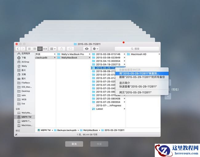Select backup 2015-04-19-230713
The width and height of the screenshot is (200, 157).
[108, 65]
